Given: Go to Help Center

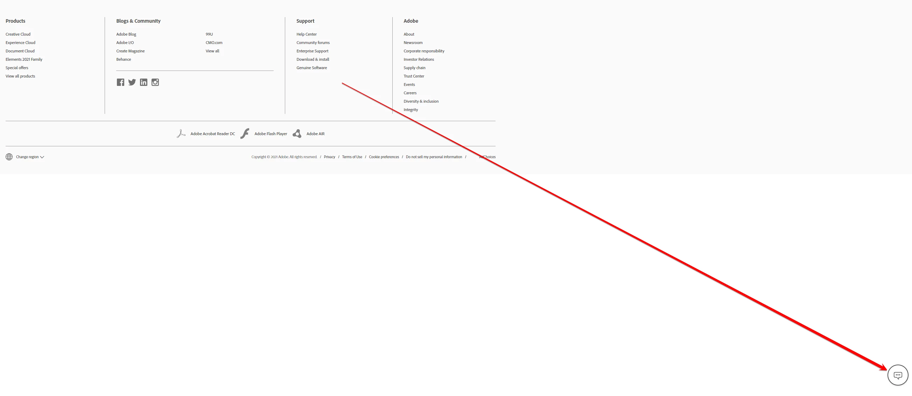Looking at the screenshot, I should [x=306, y=34].
